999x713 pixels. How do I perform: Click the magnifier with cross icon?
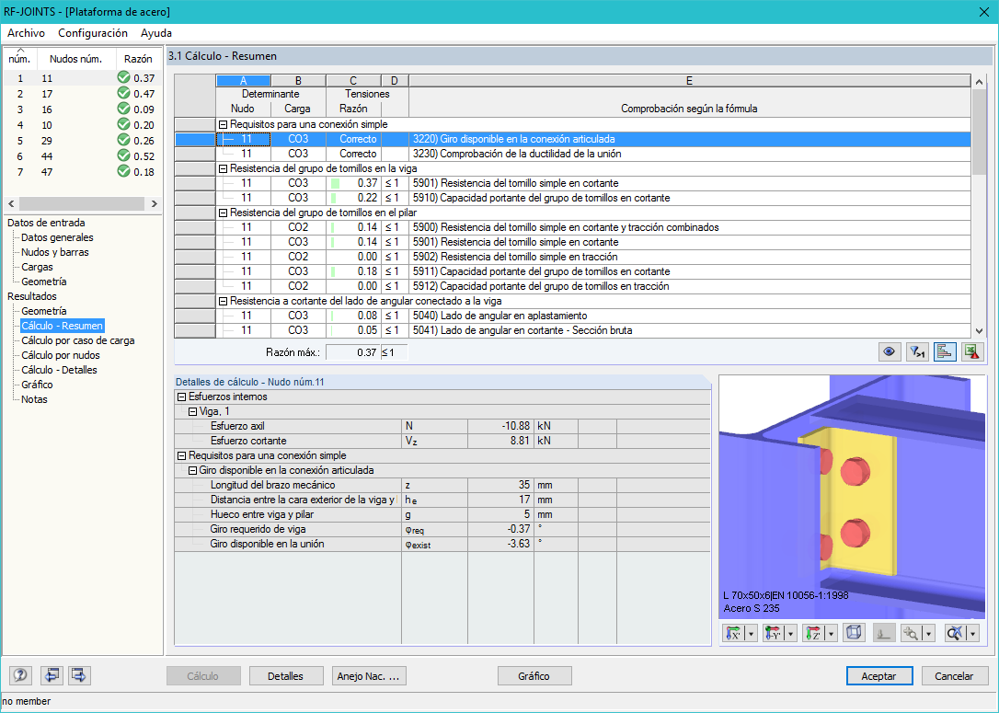click(x=955, y=633)
